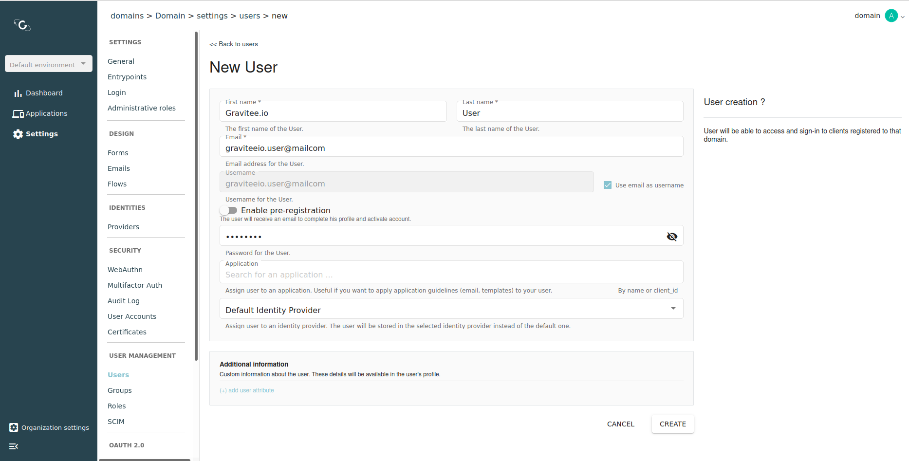Open Organization settings icon
909x461 pixels.
14,427
